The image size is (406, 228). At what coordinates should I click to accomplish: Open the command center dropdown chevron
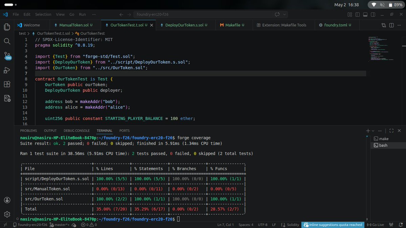[285, 15]
